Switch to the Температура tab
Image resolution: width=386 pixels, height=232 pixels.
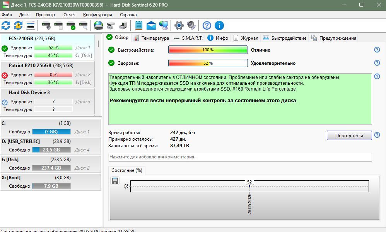pyautogui.click(x=151, y=38)
